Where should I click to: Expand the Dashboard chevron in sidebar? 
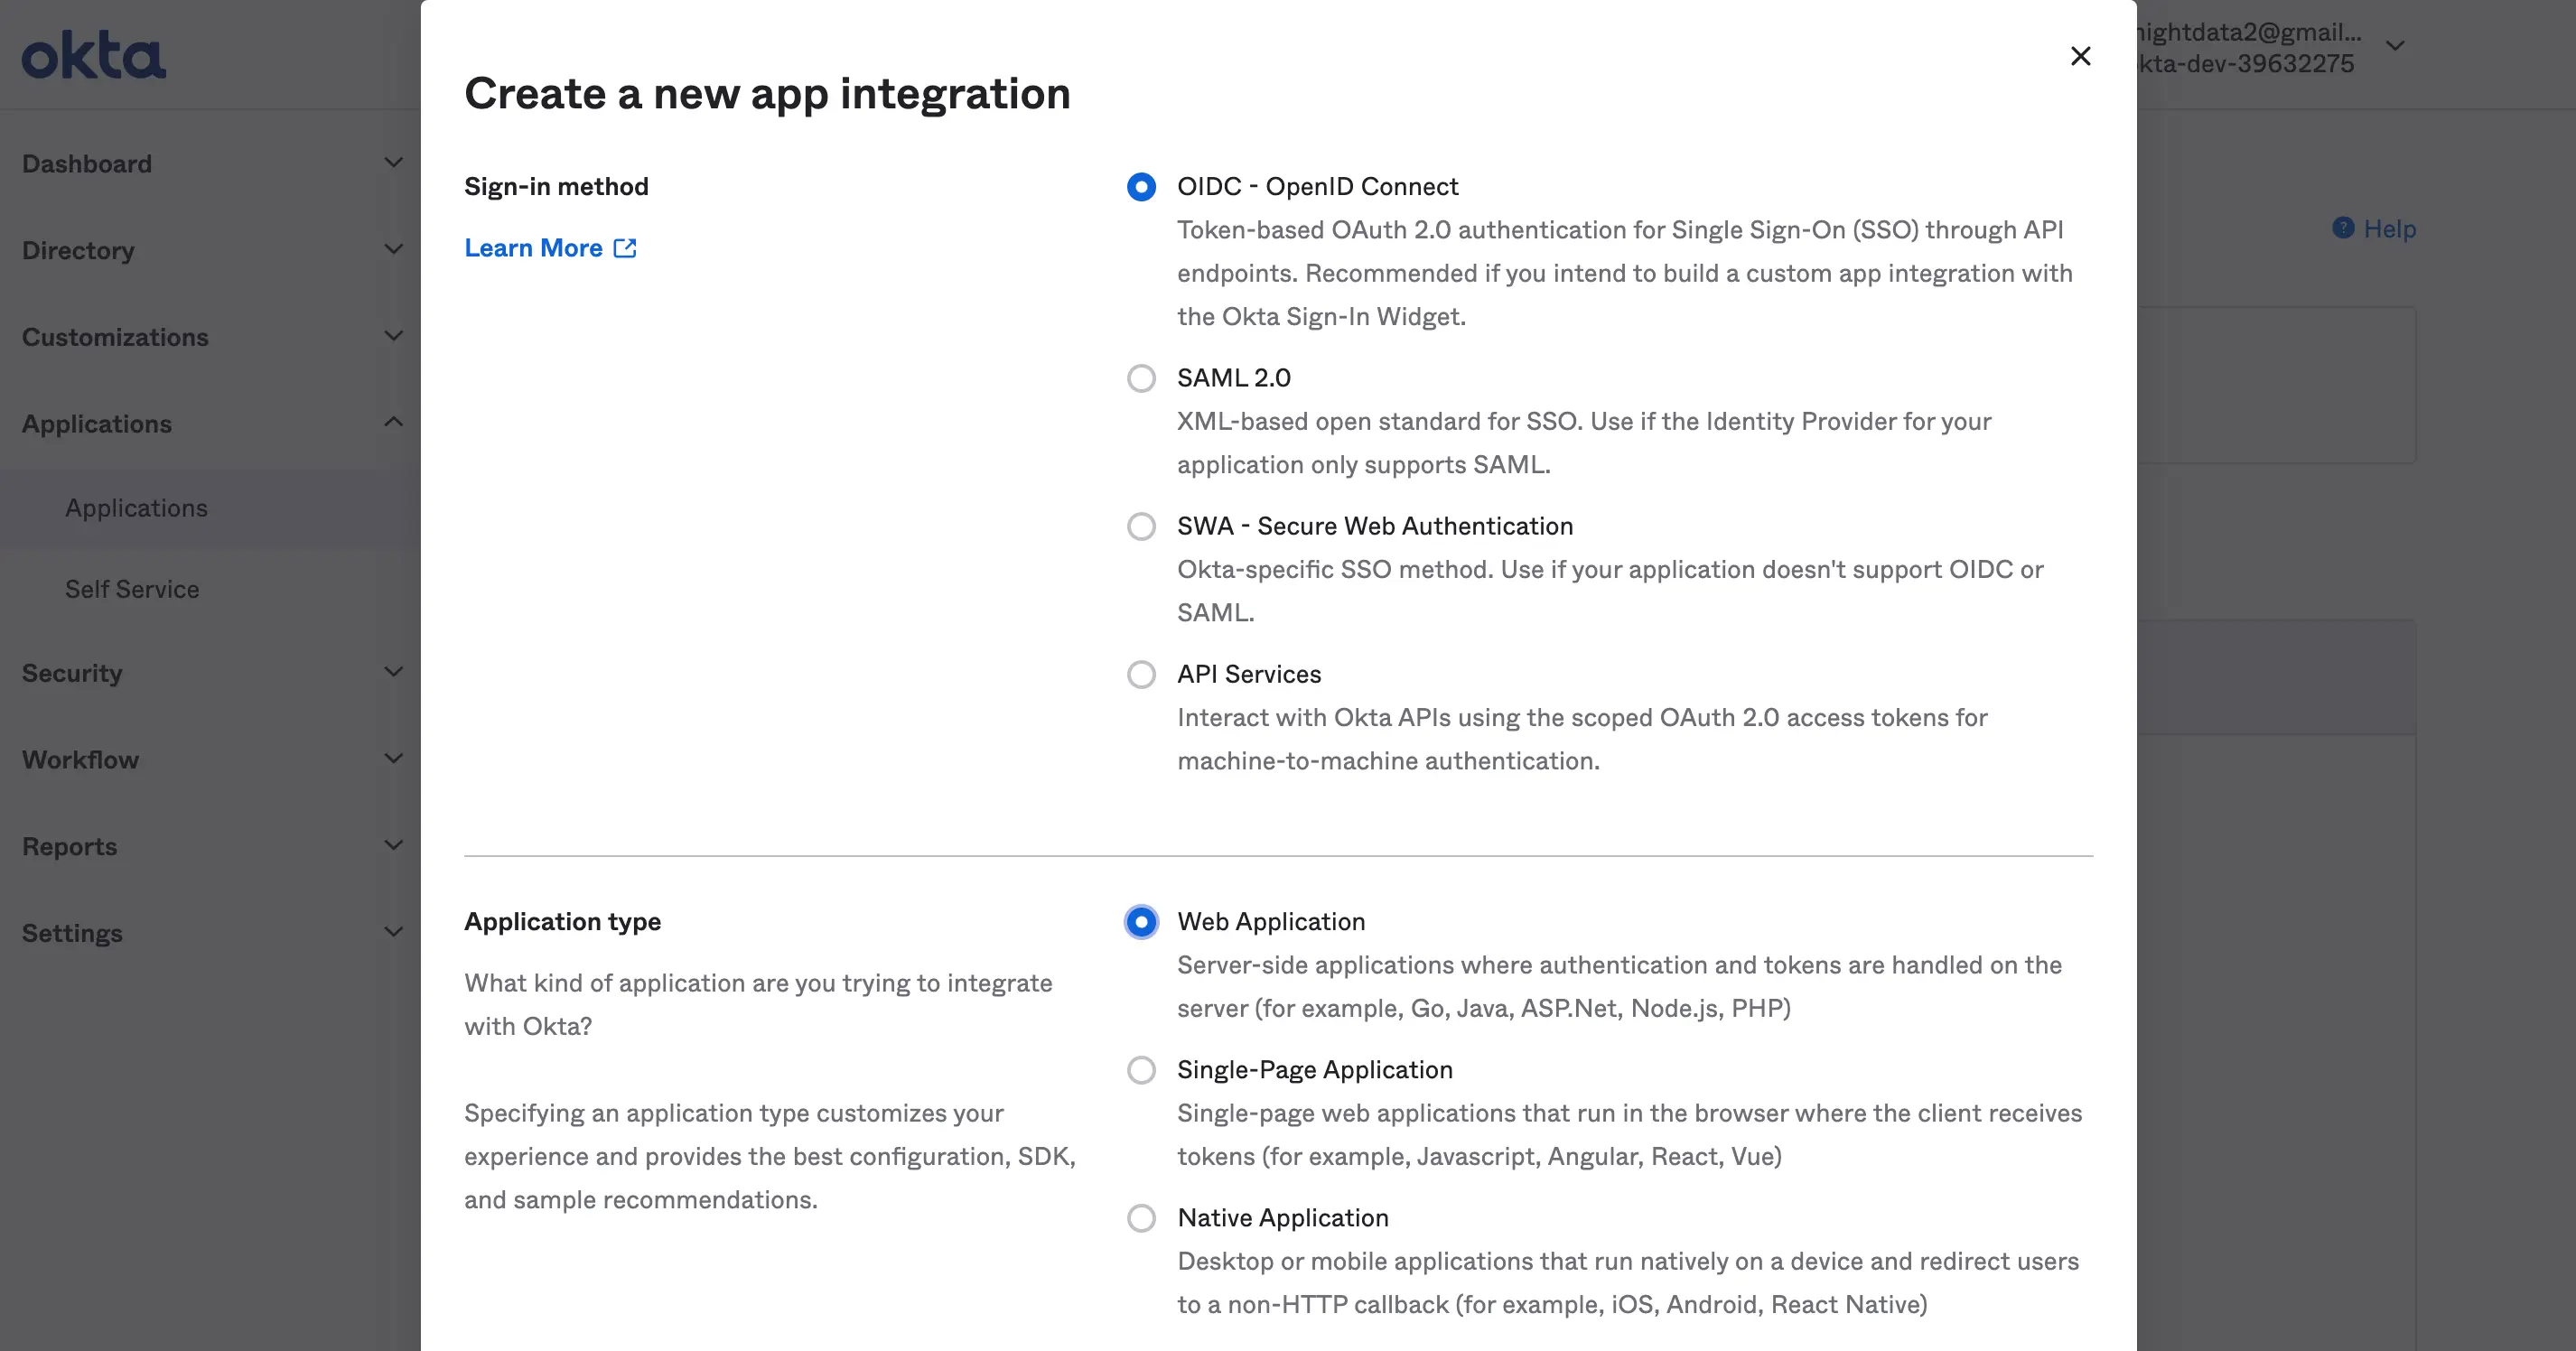(394, 162)
